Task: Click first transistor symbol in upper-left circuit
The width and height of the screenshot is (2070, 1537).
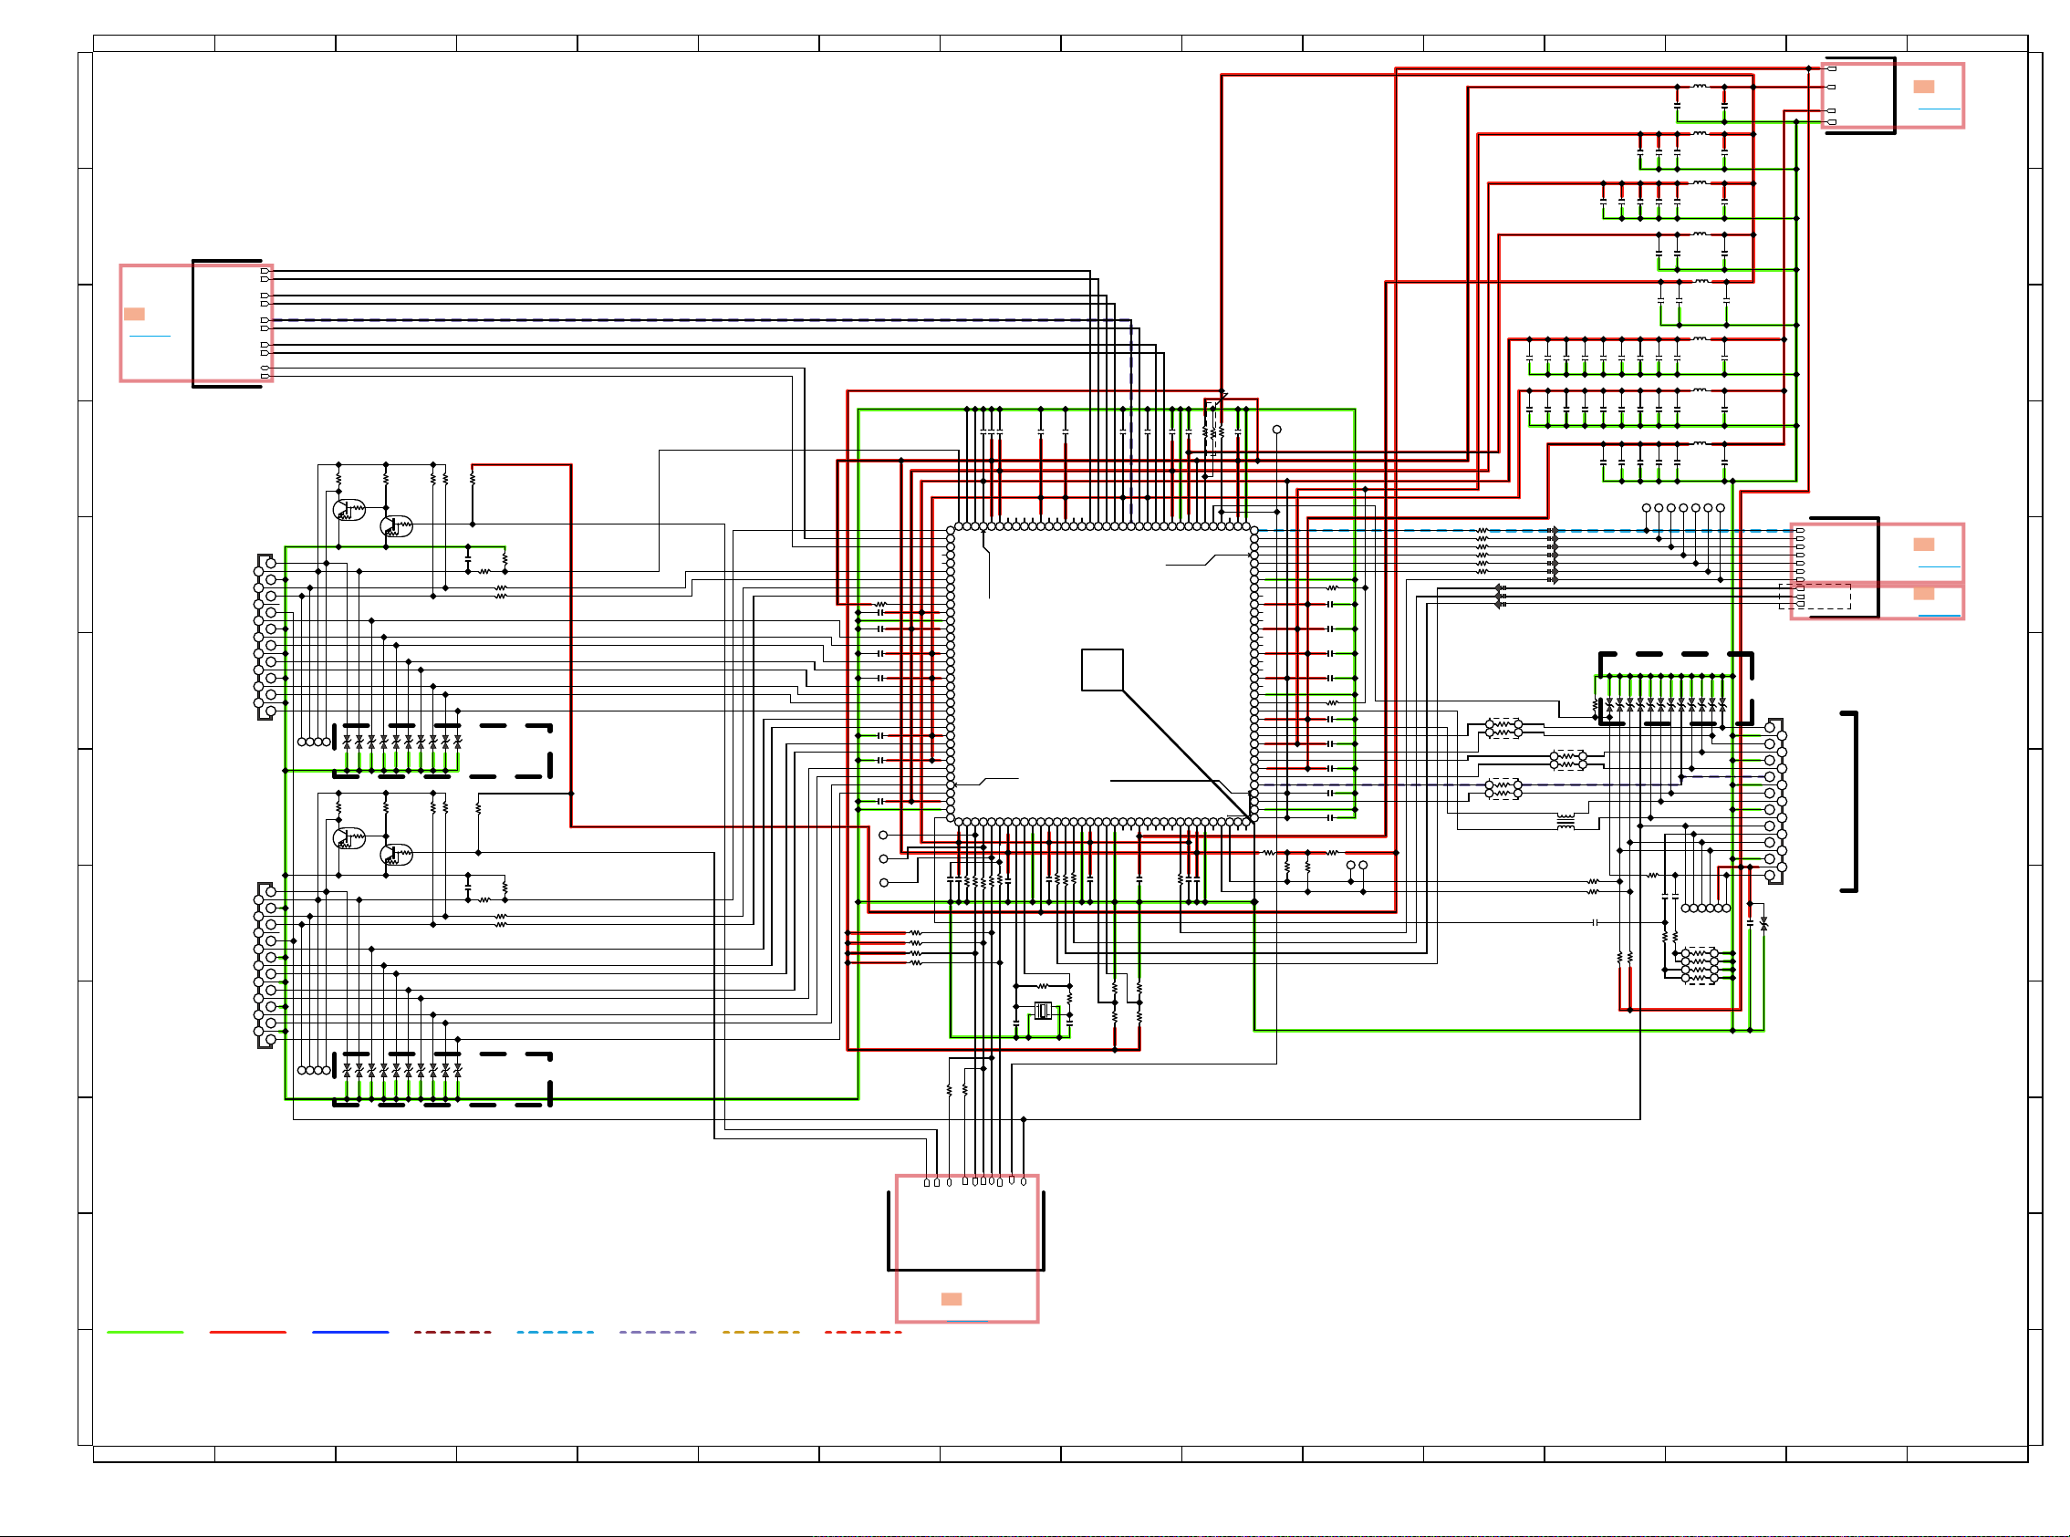Action: [x=348, y=510]
